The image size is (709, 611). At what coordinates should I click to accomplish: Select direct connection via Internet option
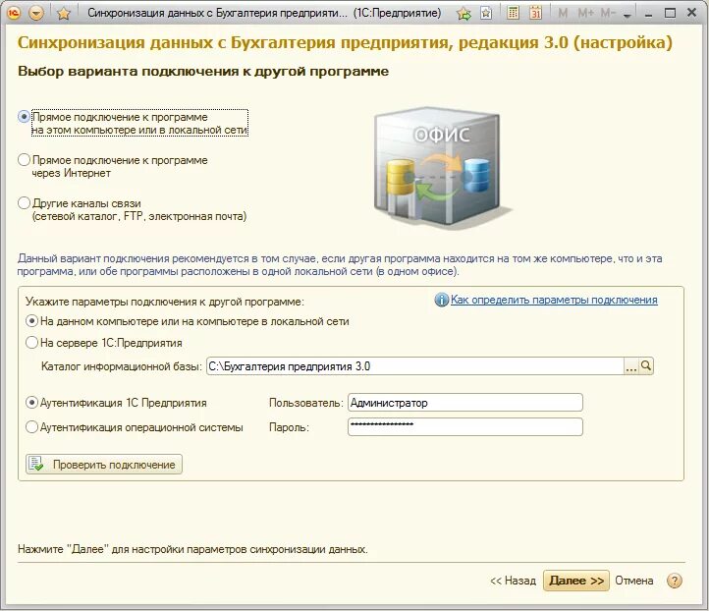click(113, 166)
